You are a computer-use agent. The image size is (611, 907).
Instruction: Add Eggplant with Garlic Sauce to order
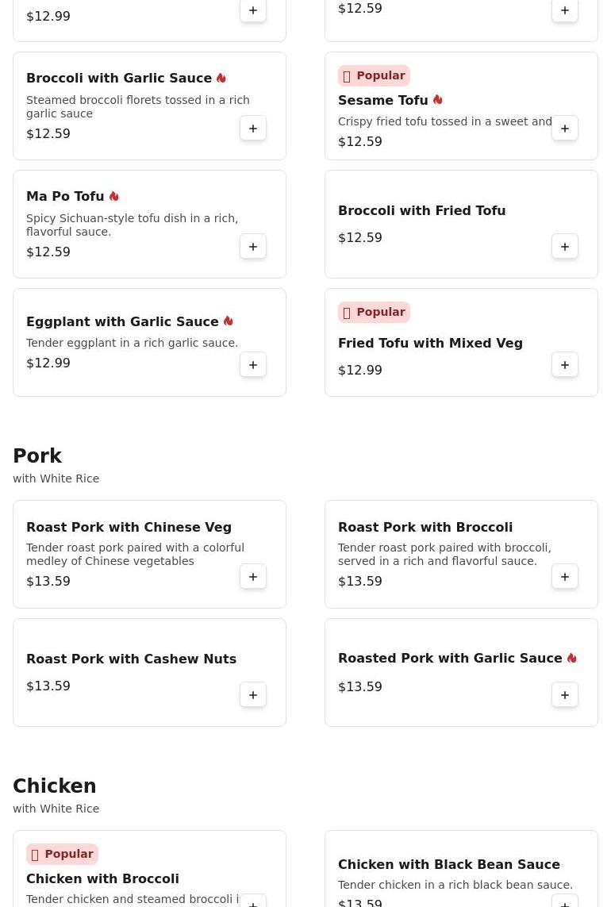click(253, 365)
